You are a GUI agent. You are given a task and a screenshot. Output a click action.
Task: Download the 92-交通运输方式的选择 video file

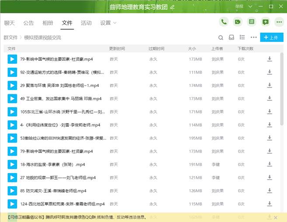click(x=270, y=73)
